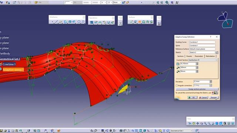Select Geometrical Set.1 in specification tree

click(x=10, y=59)
